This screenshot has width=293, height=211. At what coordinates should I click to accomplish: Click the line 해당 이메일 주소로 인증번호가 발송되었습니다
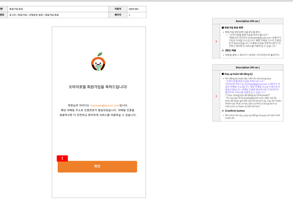click(x=98, y=110)
